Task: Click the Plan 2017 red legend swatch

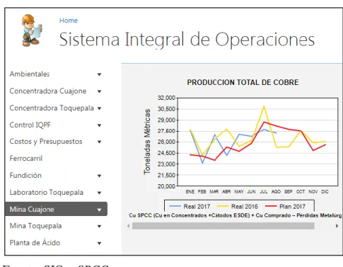Action: [271, 206]
